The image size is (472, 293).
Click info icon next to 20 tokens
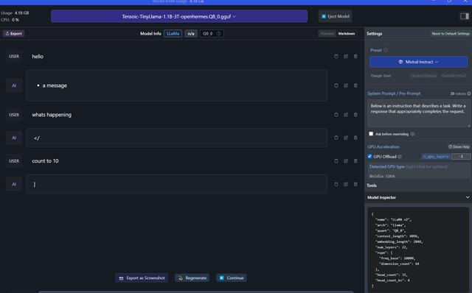(469, 93)
